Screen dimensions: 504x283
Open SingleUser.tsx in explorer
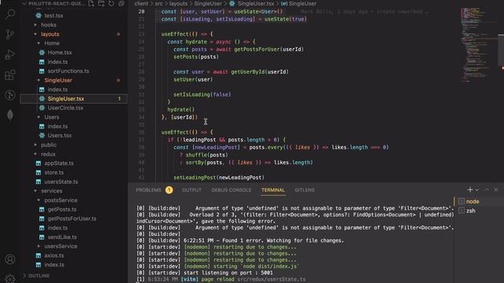tap(66, 99)
